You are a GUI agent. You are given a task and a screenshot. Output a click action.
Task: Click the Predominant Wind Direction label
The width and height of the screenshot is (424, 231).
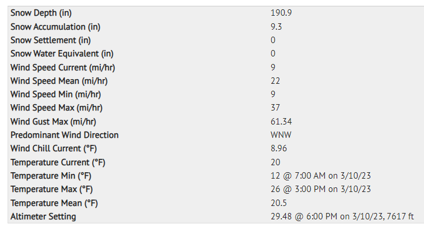[x=65, y=135]
